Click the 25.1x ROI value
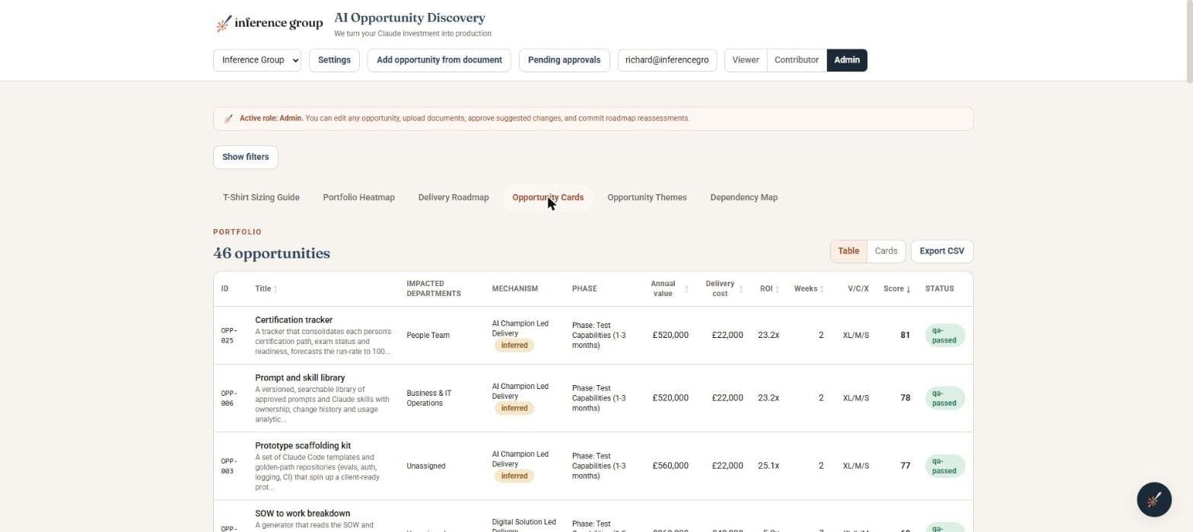This screenshot has width=1193, height=532. tap(768, 467)
